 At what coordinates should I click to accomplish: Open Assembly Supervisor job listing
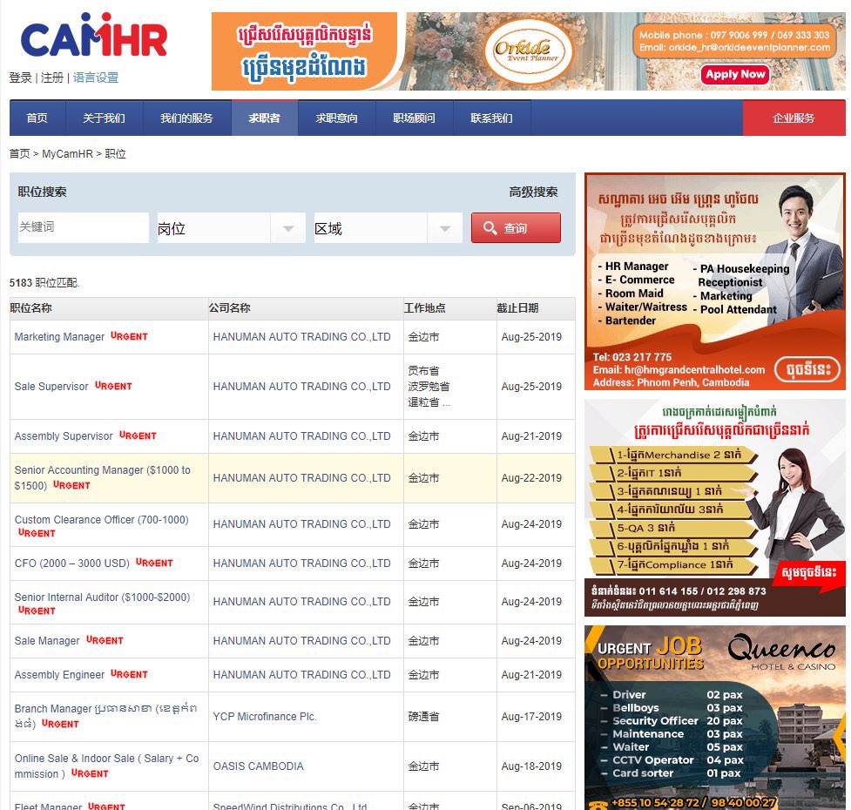(64, 436)
